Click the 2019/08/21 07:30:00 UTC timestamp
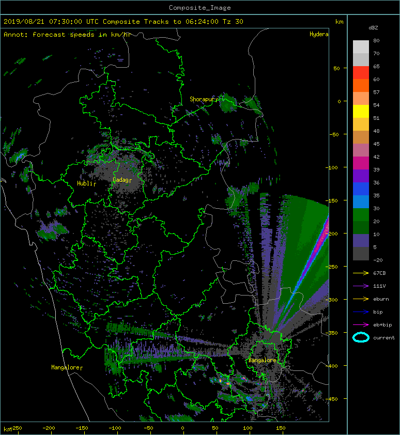 51,21
